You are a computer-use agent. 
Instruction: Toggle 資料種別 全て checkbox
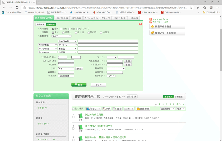pos(53,29)
